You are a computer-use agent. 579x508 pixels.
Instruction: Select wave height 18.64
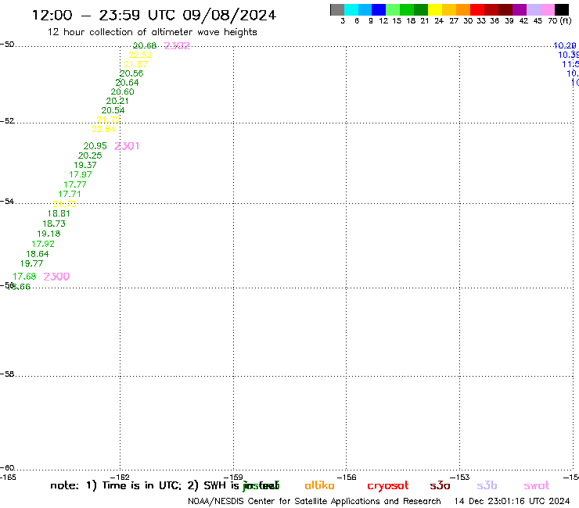coord(38,254)
